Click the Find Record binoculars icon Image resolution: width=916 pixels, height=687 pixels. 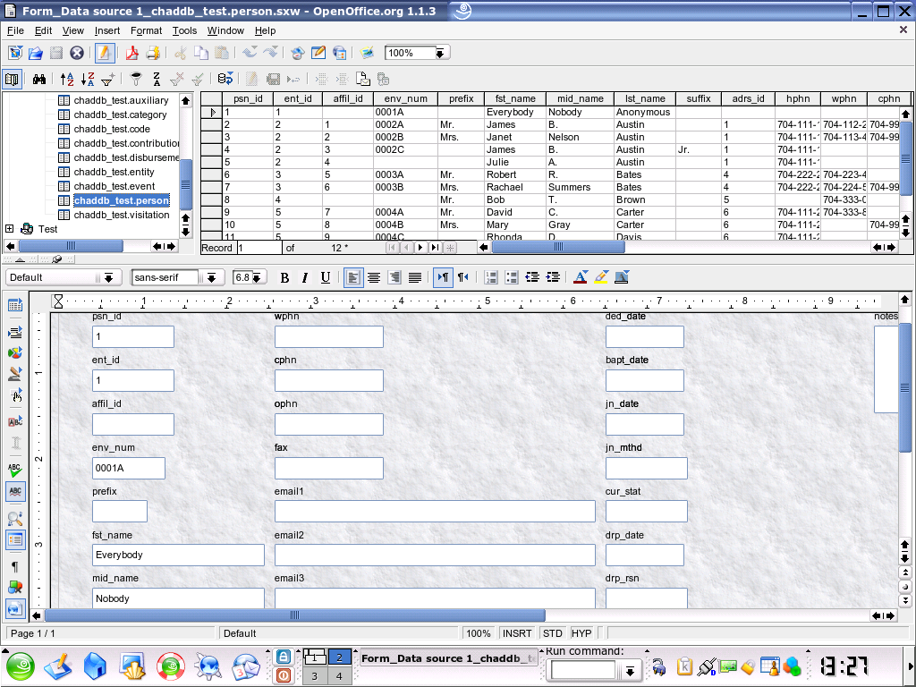tap(39, 79)
